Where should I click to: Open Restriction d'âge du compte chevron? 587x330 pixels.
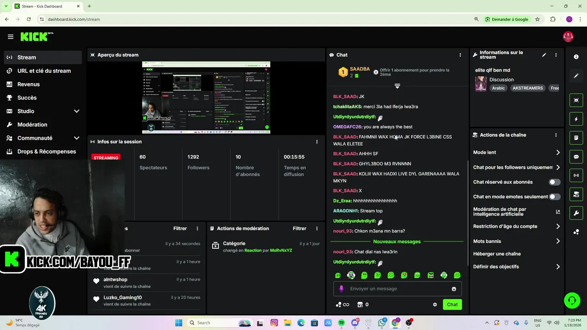tap(558, 226)
